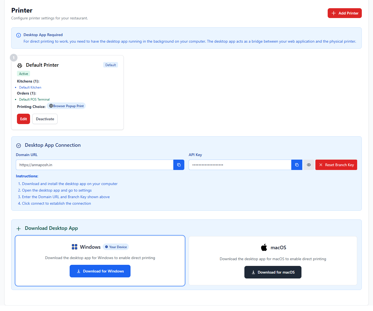The image size is (373, 311).
Task: Click the Apple macOS logo icon
Action: pyautogui.click(x=264, y=248)
